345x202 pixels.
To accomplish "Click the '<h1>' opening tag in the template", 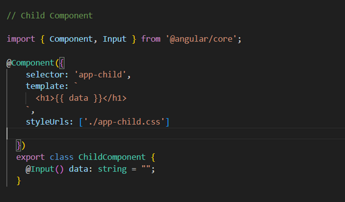I will coord(45,98).
